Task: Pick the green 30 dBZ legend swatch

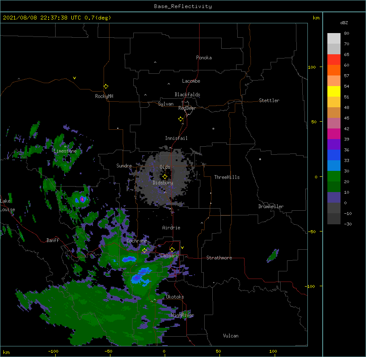Action: [x=334, y=176]
